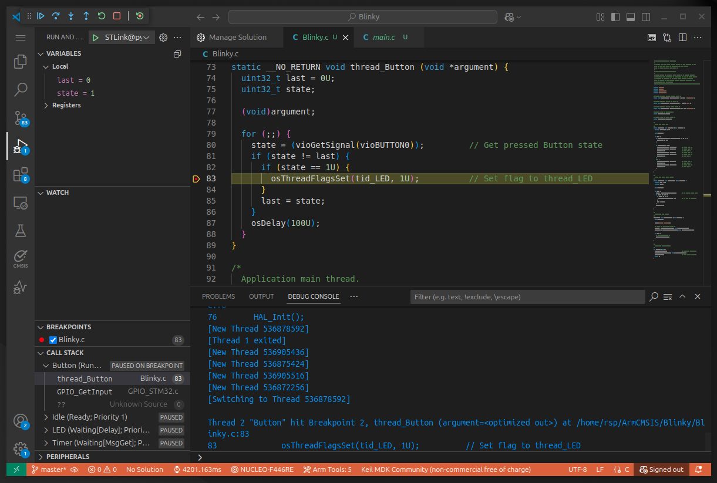Step over the current line
Image resolution: width=717 pixels, height=483 pixels.
pos(56,16)
